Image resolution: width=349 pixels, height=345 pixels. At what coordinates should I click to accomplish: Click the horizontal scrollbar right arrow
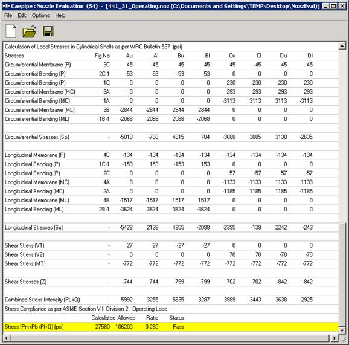[x=334, y=338]
